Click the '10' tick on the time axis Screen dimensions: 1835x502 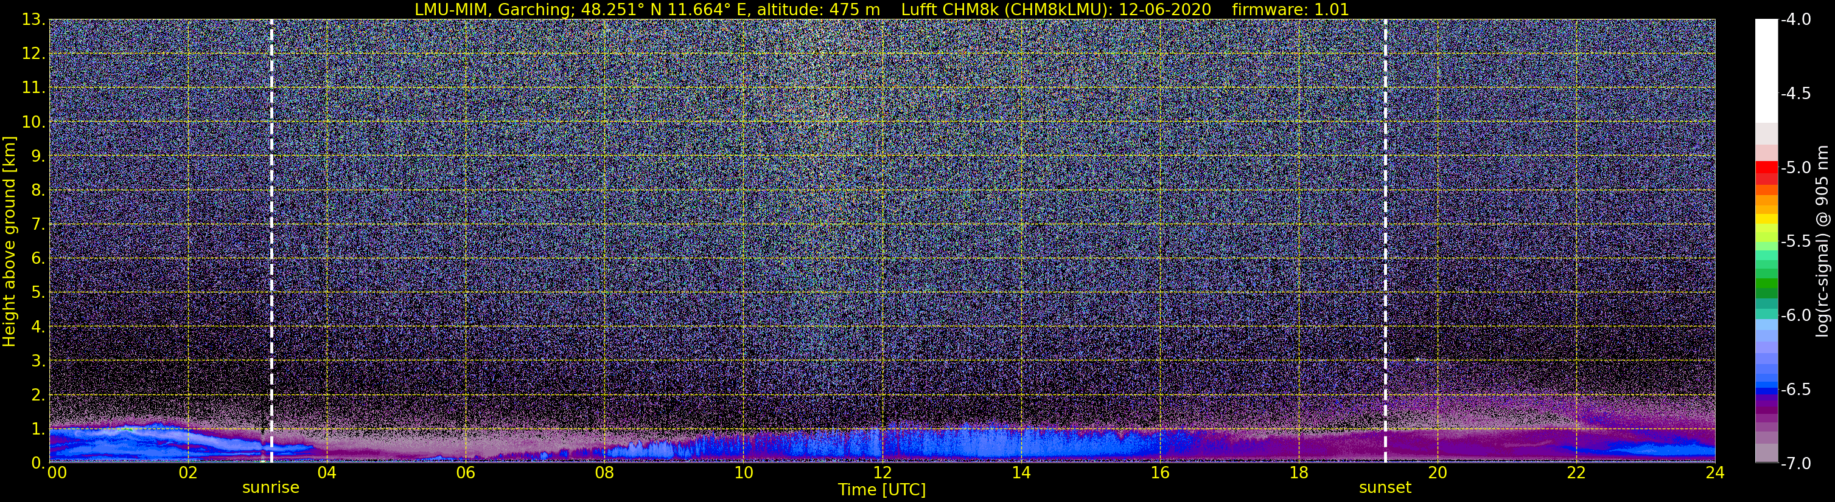point(743,473)
